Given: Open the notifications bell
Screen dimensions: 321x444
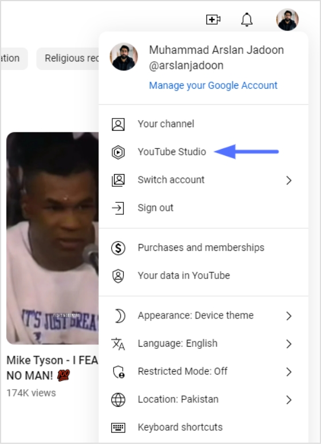Looking at the screenshot, I should pyautogui.click(x=247, y=19).
